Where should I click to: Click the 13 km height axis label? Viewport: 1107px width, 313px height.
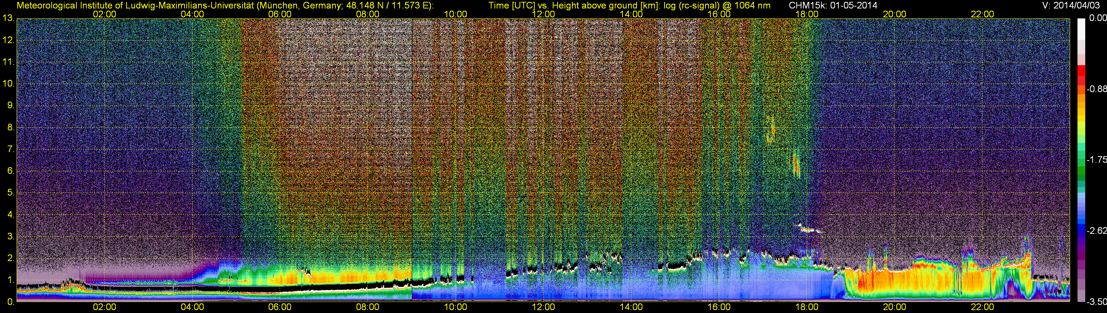pyautogui.click(x=8, y=18)
